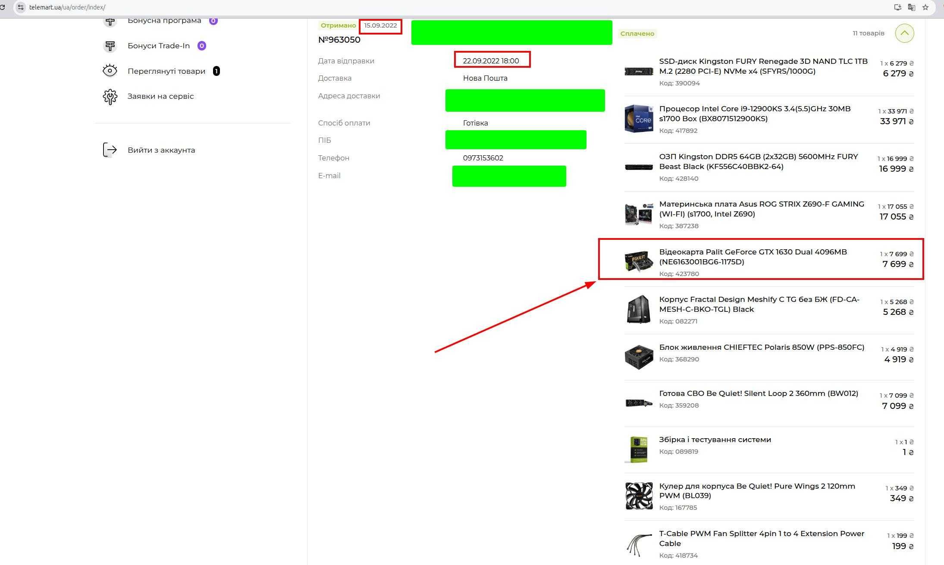Open Корпус Fractal Design Meshify C link

click(x=759, y=304)
